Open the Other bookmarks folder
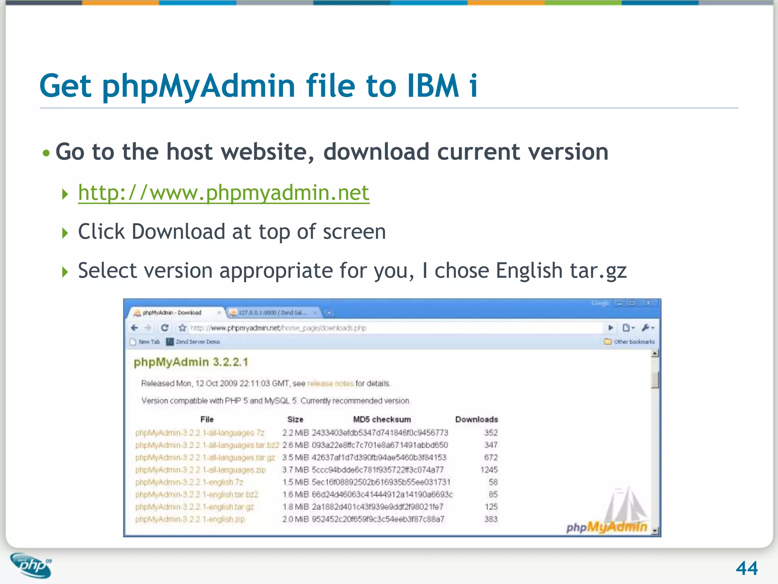Screen dimensions: 778x584 [629, 342]
